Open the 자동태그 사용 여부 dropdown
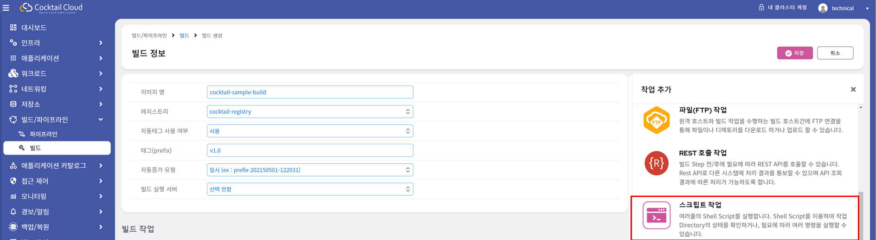Screen dimensions: 876x240 pyautogui.click(x=309, y=131)
